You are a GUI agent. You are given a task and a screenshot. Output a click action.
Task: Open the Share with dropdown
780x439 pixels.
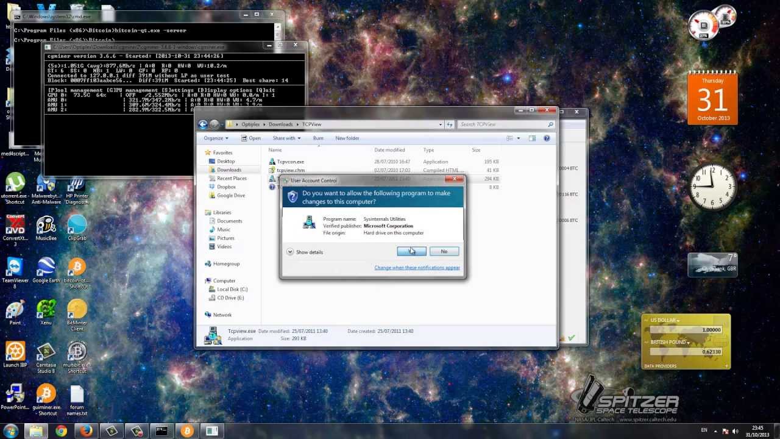(286, 138)
